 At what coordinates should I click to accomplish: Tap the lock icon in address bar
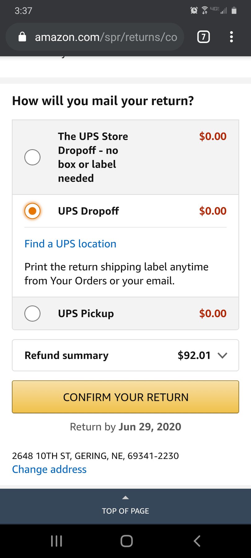22,37
